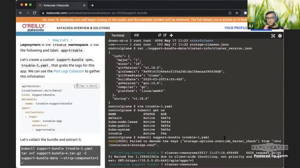Click Copy to Editor button
300x168 pixels.
click(x=87, y=86)
